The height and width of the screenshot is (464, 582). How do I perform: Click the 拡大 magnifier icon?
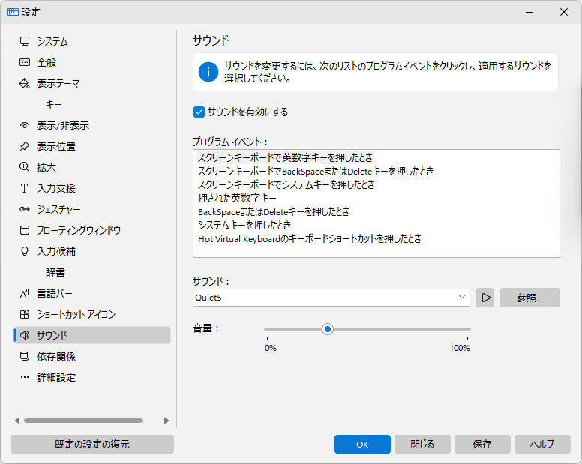pyautogui.click(x=25, y=167)
